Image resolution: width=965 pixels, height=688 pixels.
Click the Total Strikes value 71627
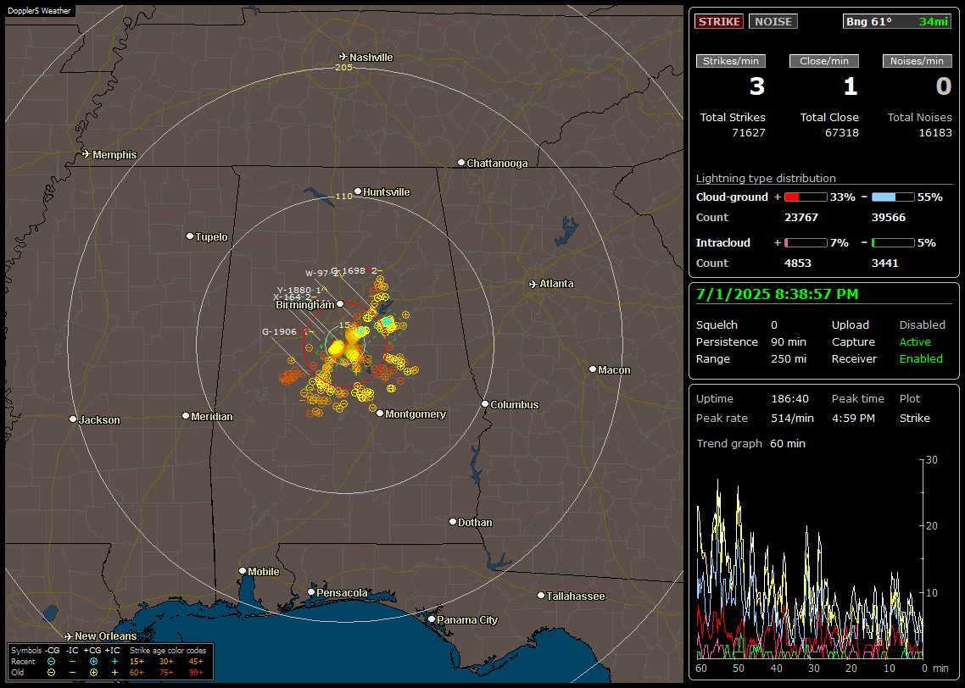(749, 133)
